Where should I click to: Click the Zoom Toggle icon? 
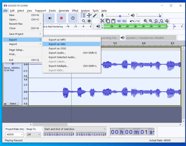[167, 21]
